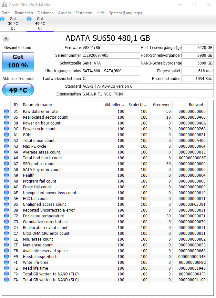
Task: Click Eingeschaltet value 616 mal
Action: [198, 71]
